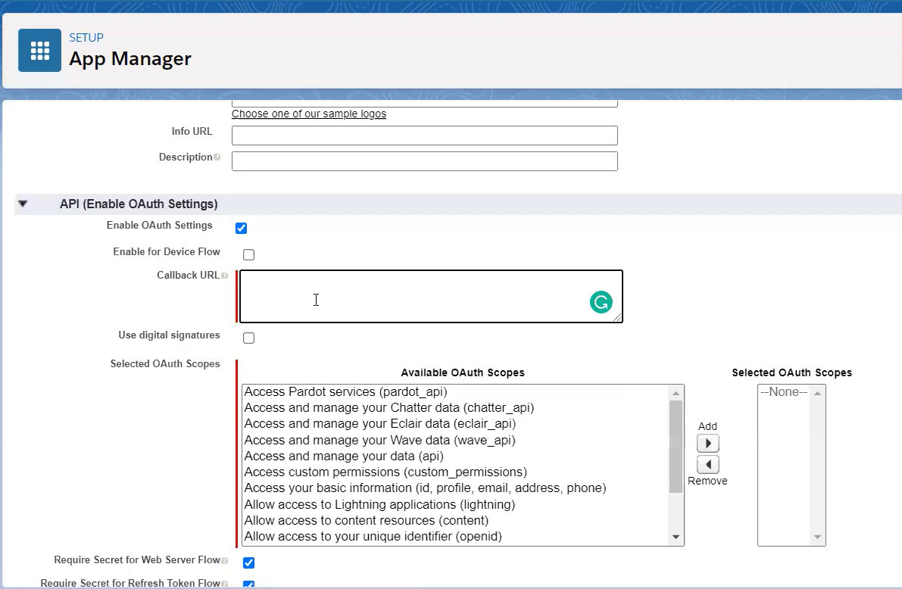Open the Callback URL help icon
Viewport: 902px width, 589px height.
[x=224, y=276]
